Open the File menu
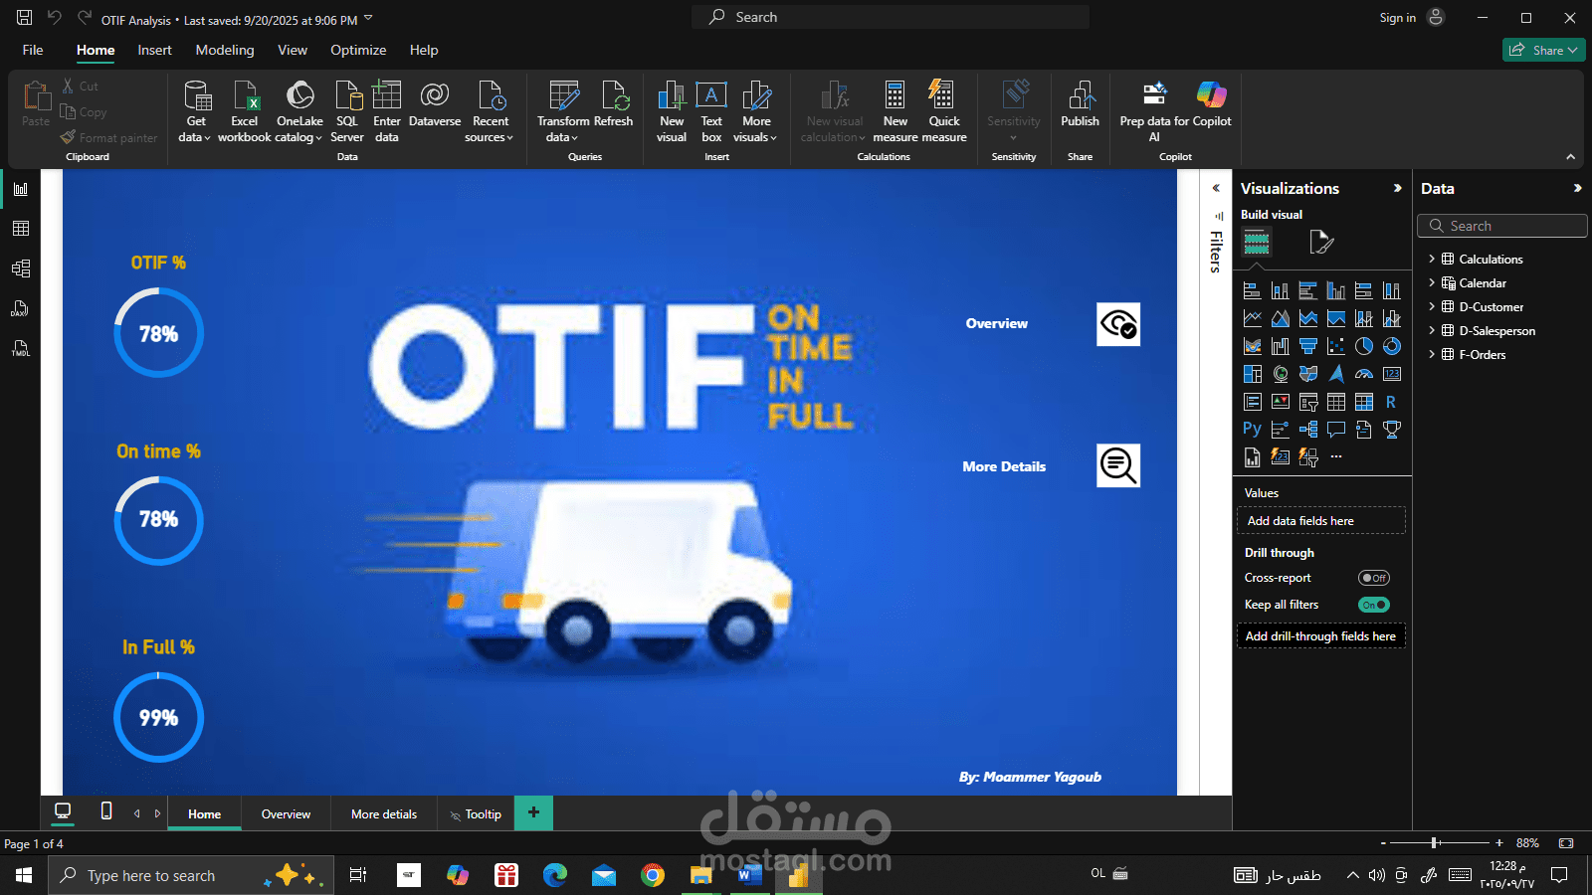1592x895 pixels. (33, 50)
